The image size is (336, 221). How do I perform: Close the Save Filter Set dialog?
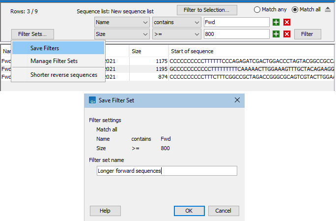(x=237, y=100)
